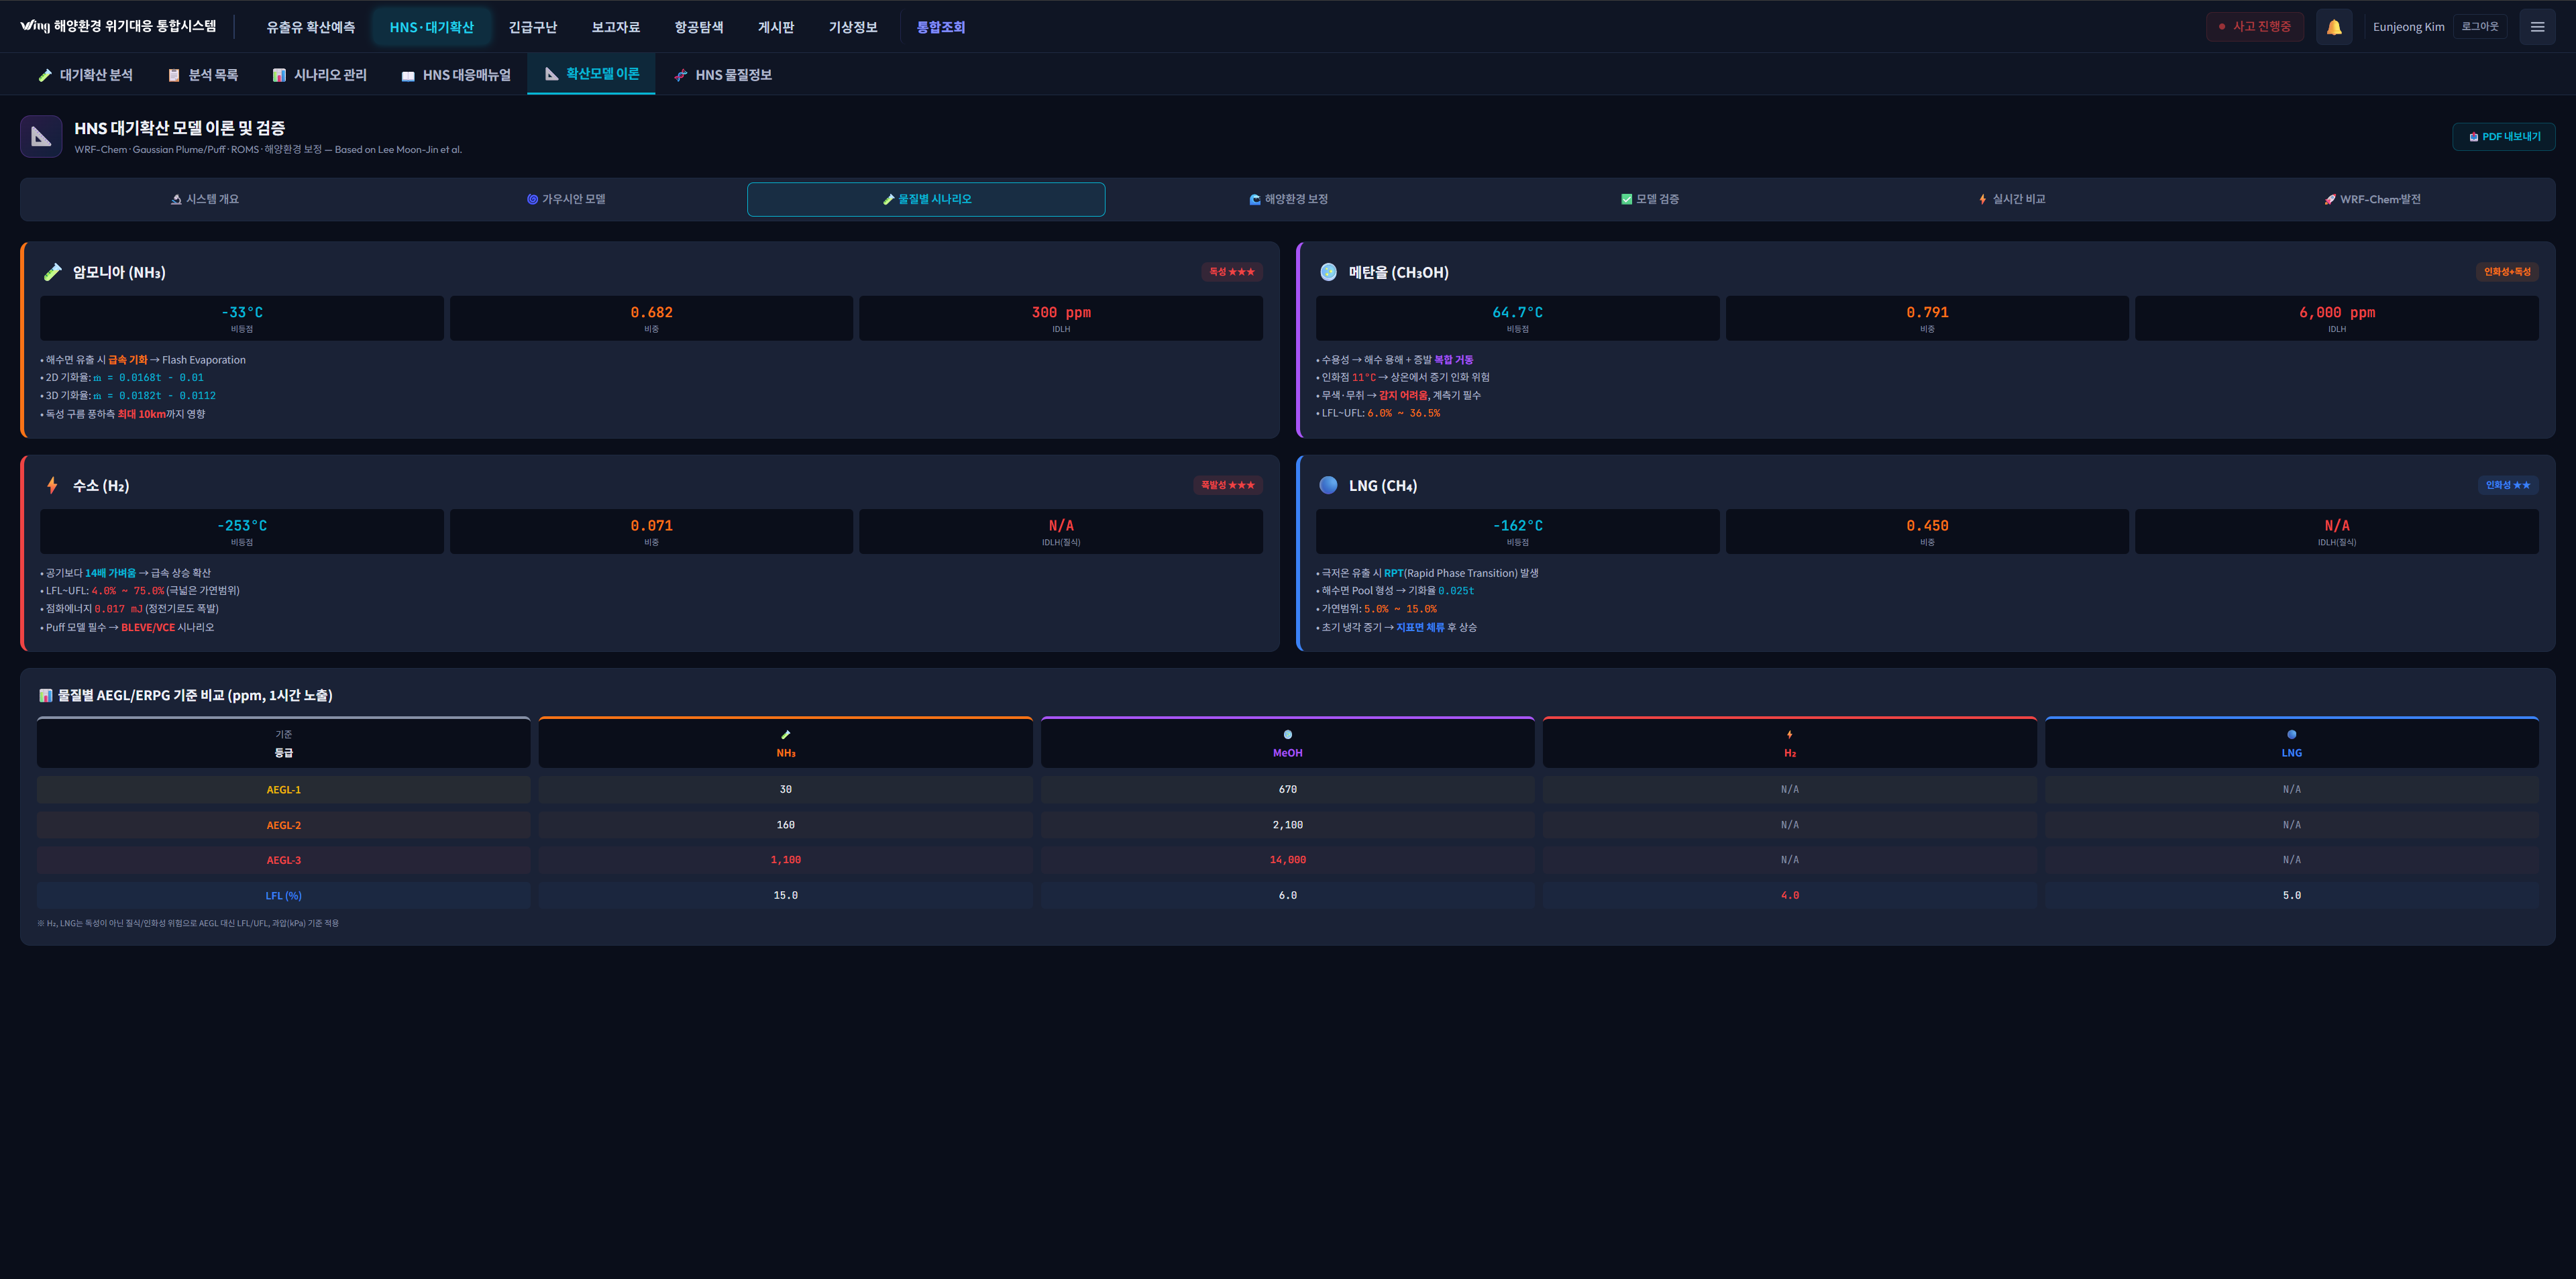2576x1279 pixels.
Task: Click the AEGL/ERPG chart icon
Action: click(x=45, y=695)
